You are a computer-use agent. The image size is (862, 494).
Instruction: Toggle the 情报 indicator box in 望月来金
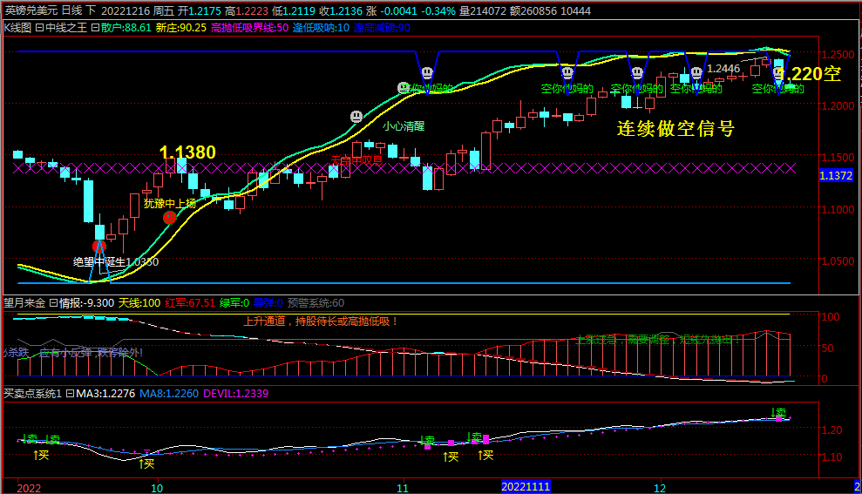pos(52,303)
